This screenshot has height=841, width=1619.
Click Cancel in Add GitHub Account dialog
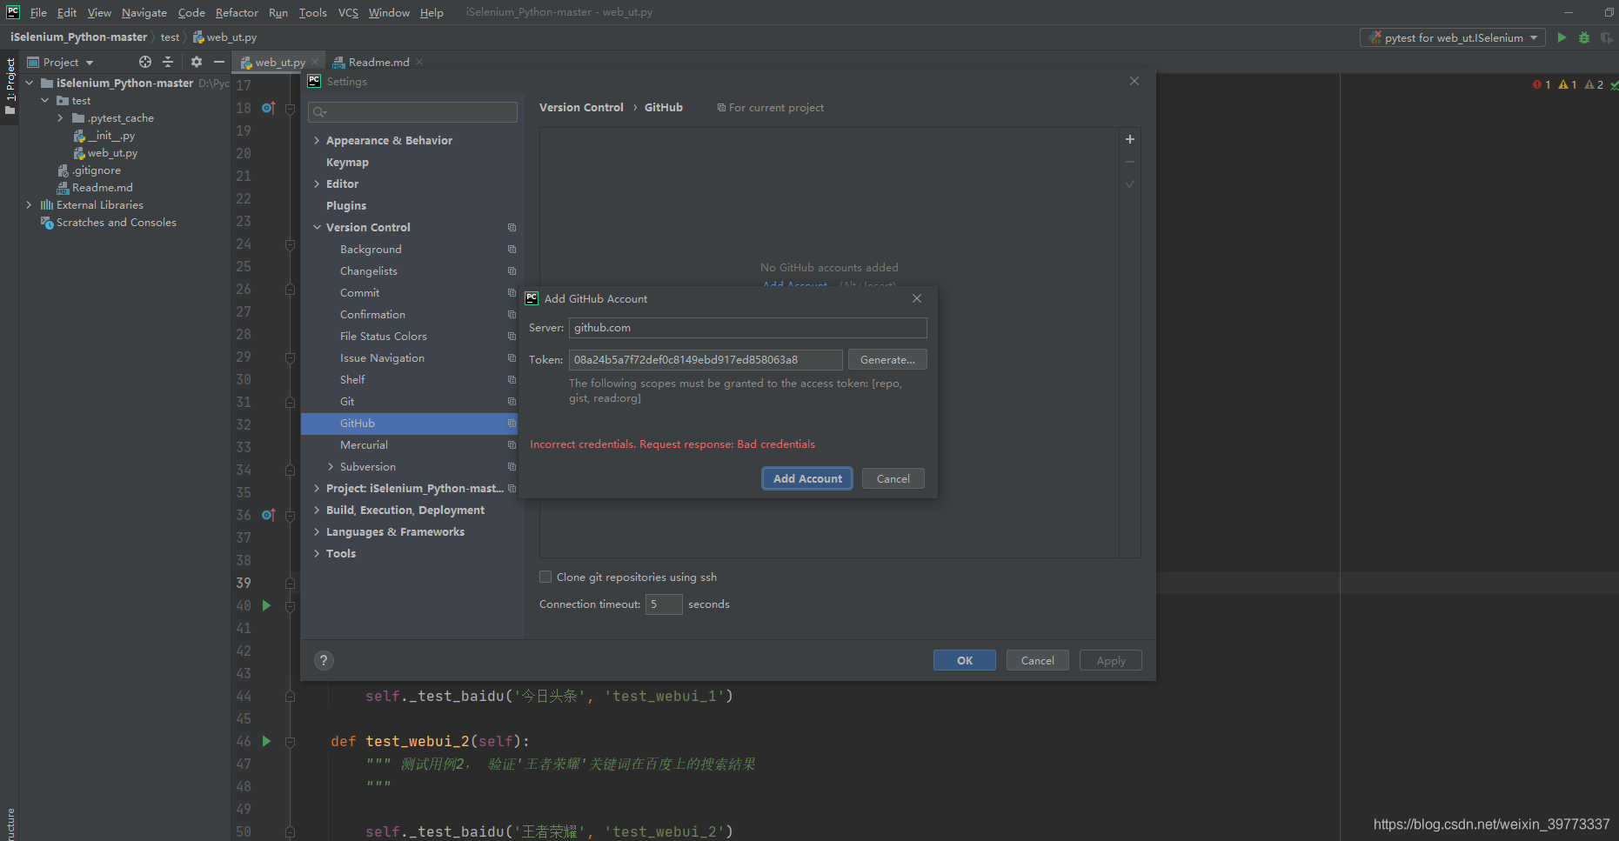tap(893, 478)
